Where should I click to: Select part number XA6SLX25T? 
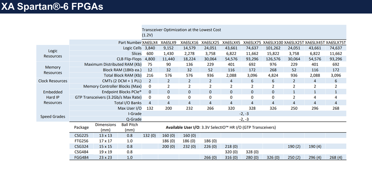coord(294,43)
